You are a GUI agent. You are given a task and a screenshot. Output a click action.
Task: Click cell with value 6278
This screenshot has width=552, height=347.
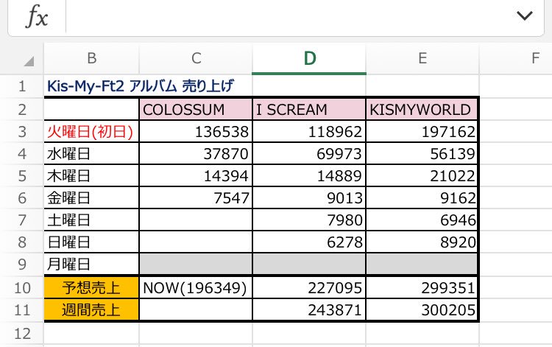[309, 242]
